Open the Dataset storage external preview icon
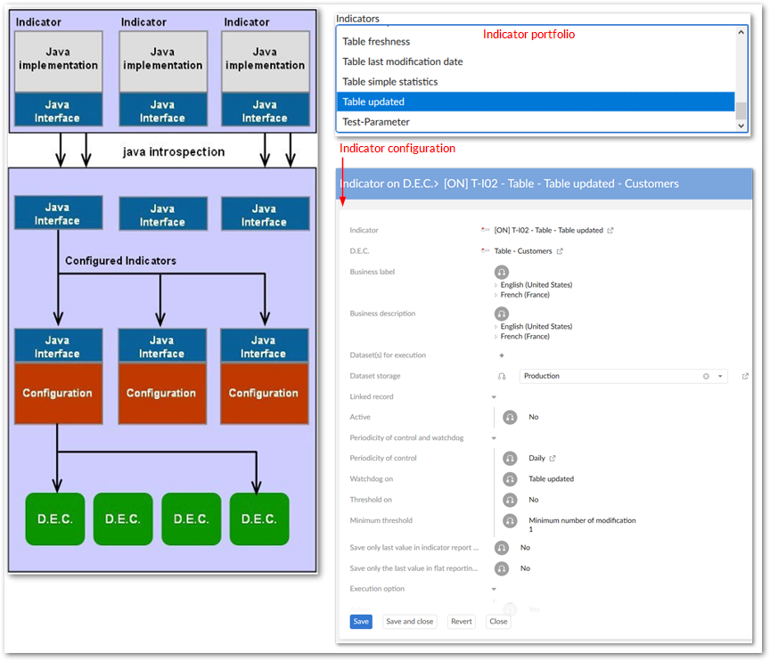 [x=745, y=376]
